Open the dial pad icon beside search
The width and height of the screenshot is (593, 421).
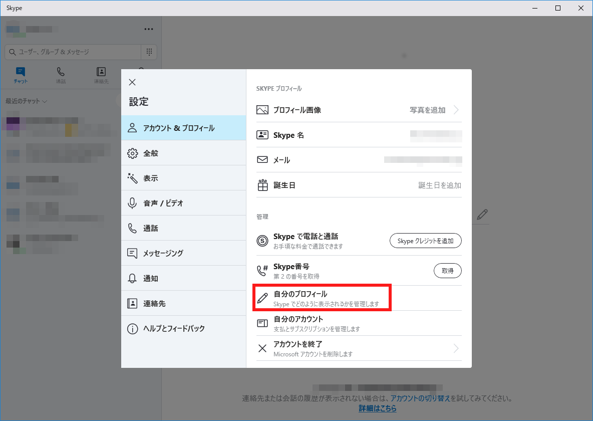coord(149,52)
